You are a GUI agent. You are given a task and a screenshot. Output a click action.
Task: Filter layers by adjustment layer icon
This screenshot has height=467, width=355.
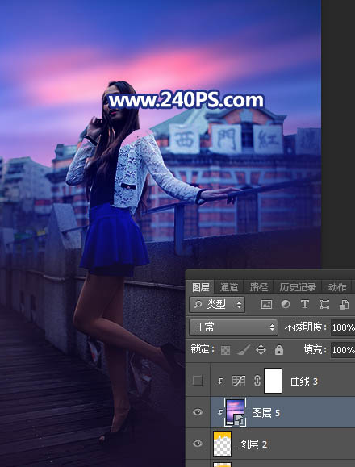pyautogui.click(x=286, y=304)
